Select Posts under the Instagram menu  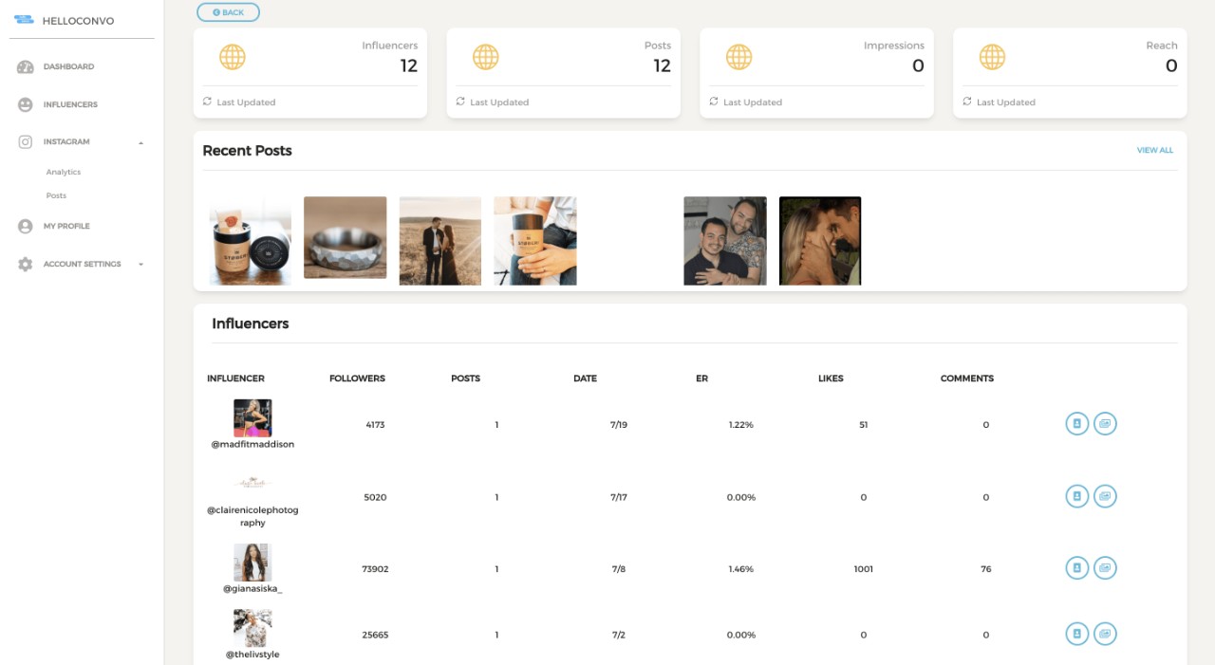[x=55, y=195]
